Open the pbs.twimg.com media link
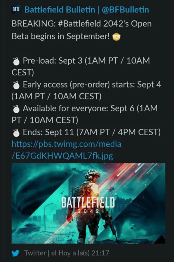The height and width of the screenshot is (262, 174). point(66,144)
